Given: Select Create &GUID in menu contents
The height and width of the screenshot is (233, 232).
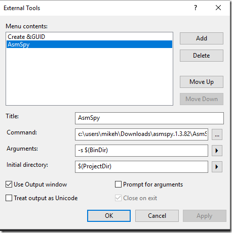Looking at the screenshot, I should 89,37.
